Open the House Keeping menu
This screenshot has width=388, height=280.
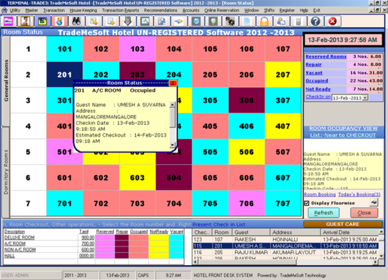tap(83, 10)
